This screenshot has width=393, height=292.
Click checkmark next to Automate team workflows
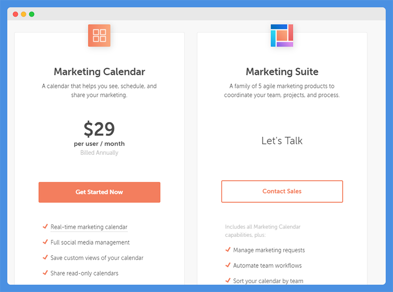(x=228, y=265)
